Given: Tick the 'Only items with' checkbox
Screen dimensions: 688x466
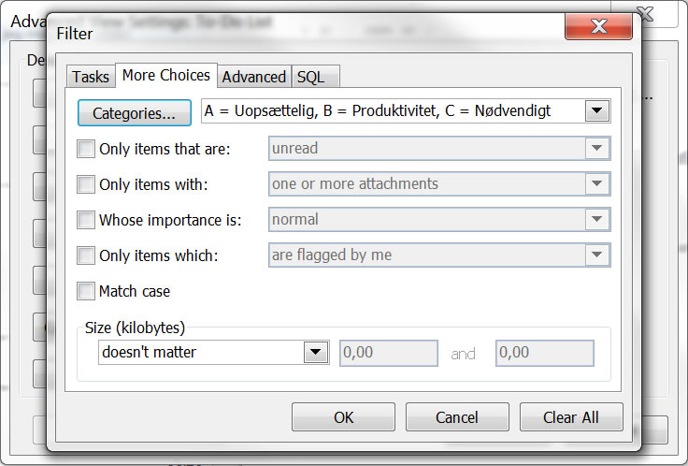Looking at the screenshot, I should [x=86, y=184].
